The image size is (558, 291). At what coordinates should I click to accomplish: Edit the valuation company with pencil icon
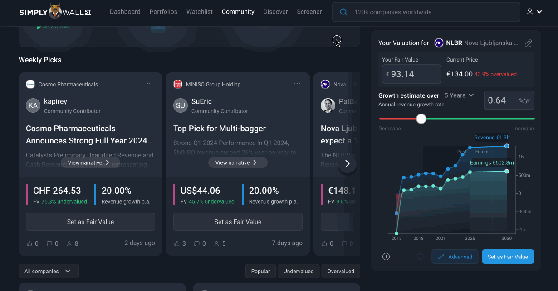point(528,43)
